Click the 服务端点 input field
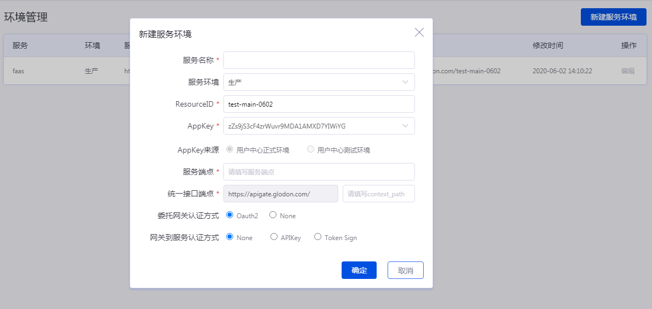Image resolution: width=652 pixels, height=309 pixels. (x=319, y=172)
